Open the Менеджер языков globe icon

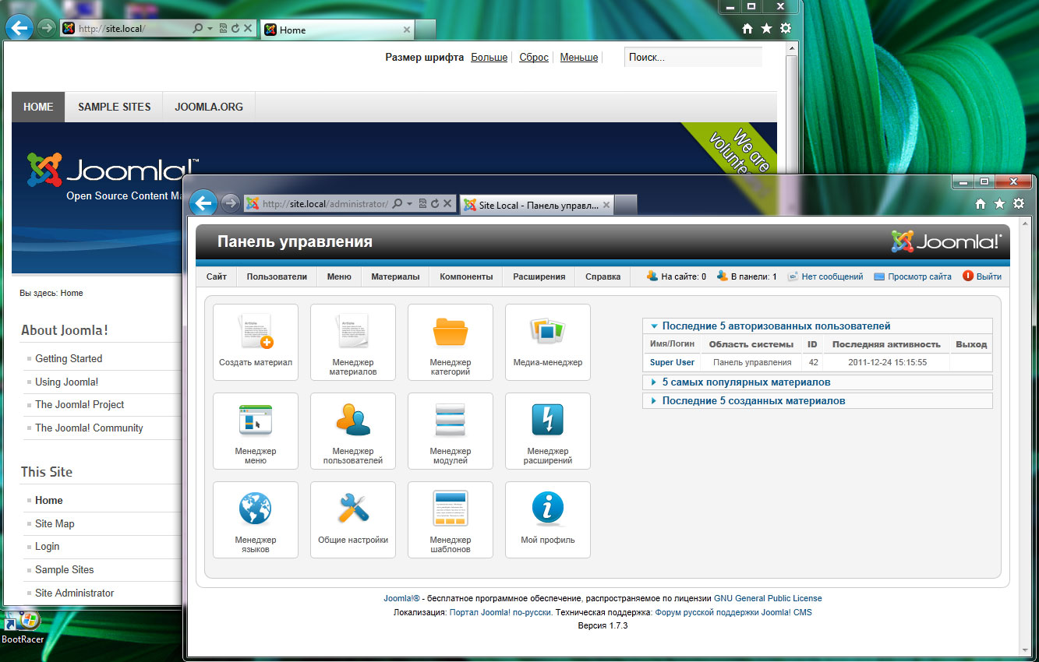point(256,519)
